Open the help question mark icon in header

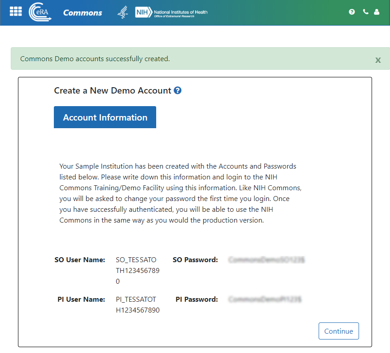(352, 12)
